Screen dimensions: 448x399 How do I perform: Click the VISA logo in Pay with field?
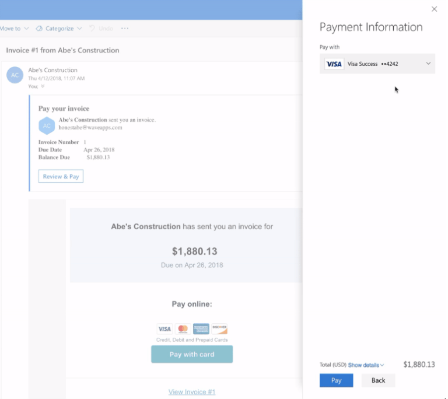point(334,64)
